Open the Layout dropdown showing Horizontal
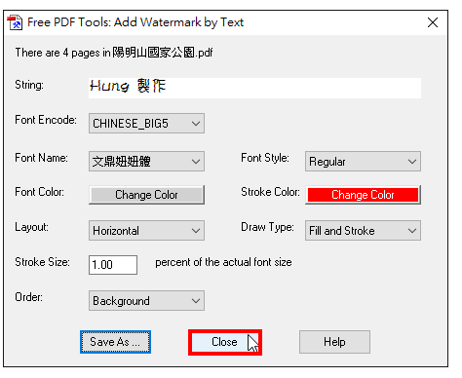Image resolution: width=462 pixels, height=378 pixels. [146, 231]
